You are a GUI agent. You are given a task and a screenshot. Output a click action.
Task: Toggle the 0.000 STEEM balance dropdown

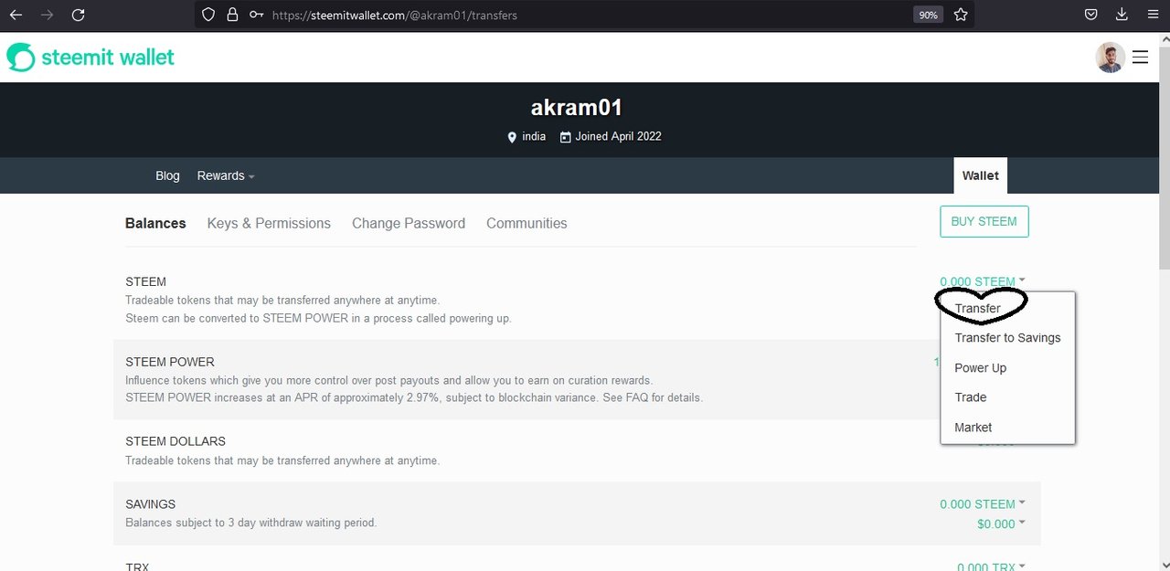coord(983,281)
